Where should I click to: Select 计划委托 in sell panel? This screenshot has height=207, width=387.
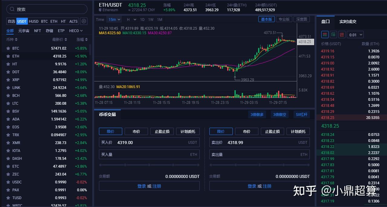[298, 131]
